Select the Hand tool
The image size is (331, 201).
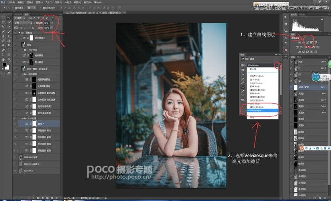pos(4,60)
